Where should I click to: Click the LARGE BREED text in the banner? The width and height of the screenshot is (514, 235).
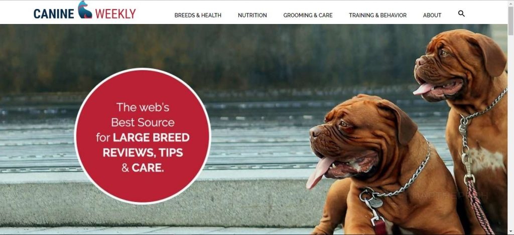151,137
